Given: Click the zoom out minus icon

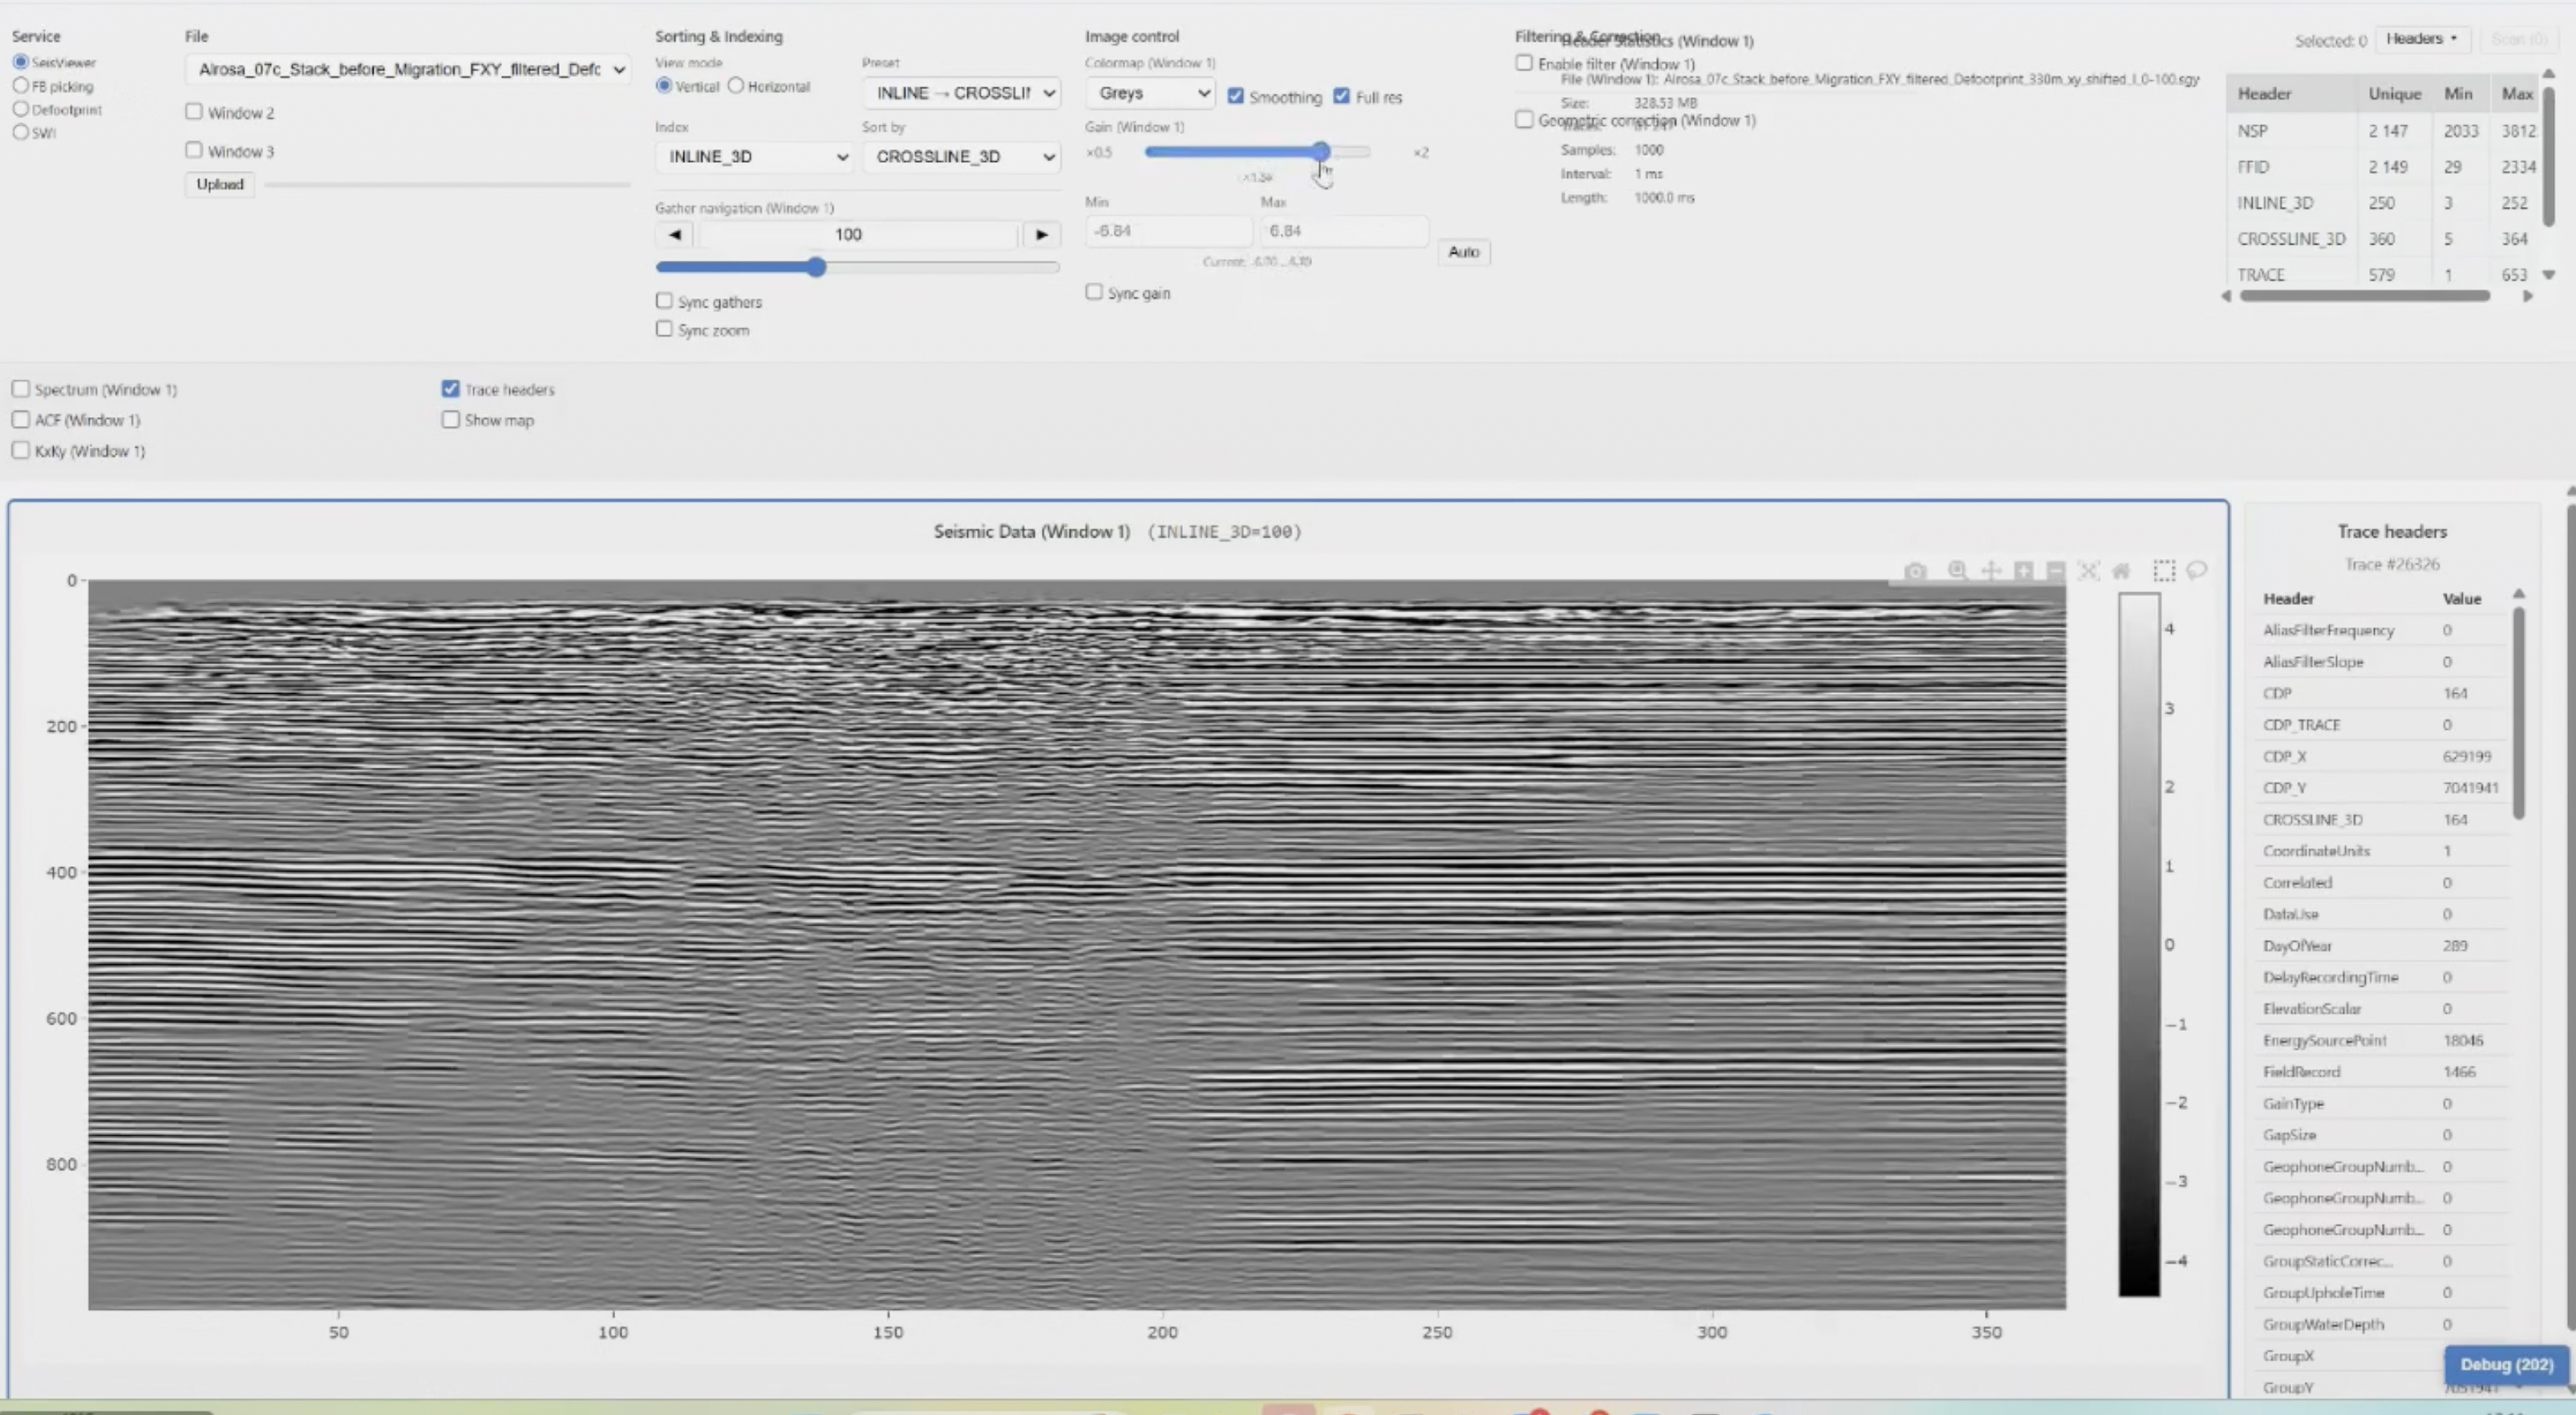Looking at the screenshot, I should (2056, 571).
